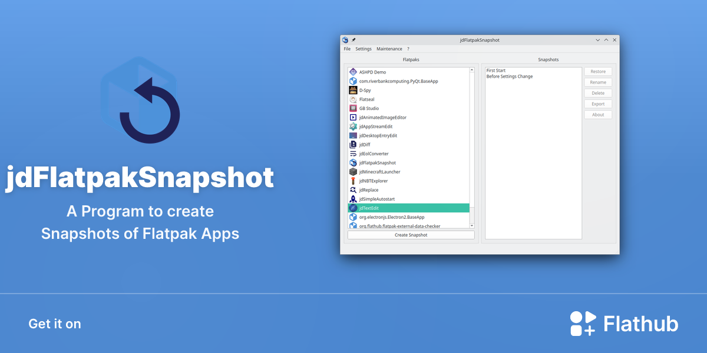707x353 pixels.
Task: Click the Export button
Action: click(x=598, y=104)
